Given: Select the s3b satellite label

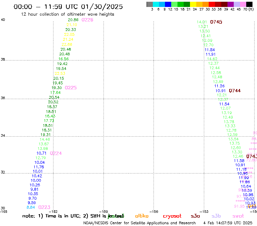Looking at the screenshot, I should (216, 216).
